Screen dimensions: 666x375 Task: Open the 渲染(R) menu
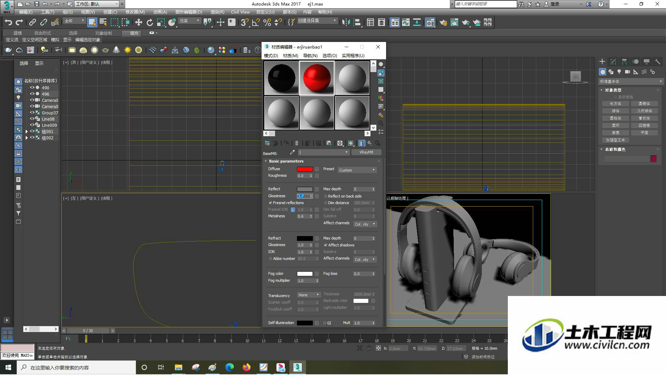point(217,12)
